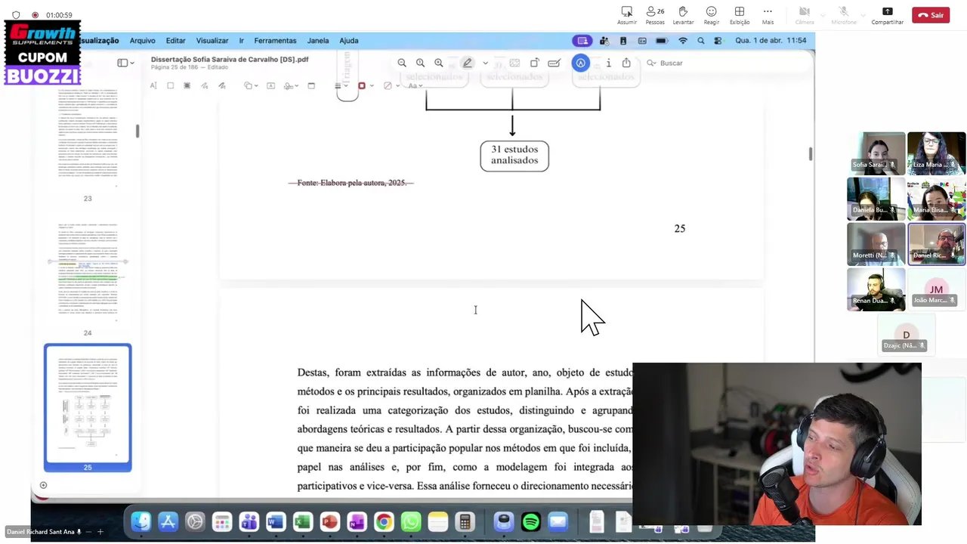Toggle the Microfone mute state
This screenshot has width=967, height=544.
pos(843,14)
